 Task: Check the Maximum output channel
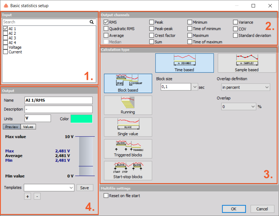tap(190, 35)
